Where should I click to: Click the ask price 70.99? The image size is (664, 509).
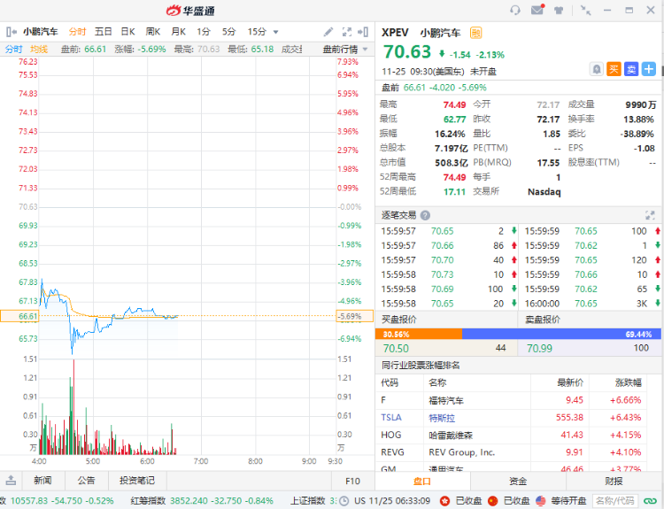(539, 349)
